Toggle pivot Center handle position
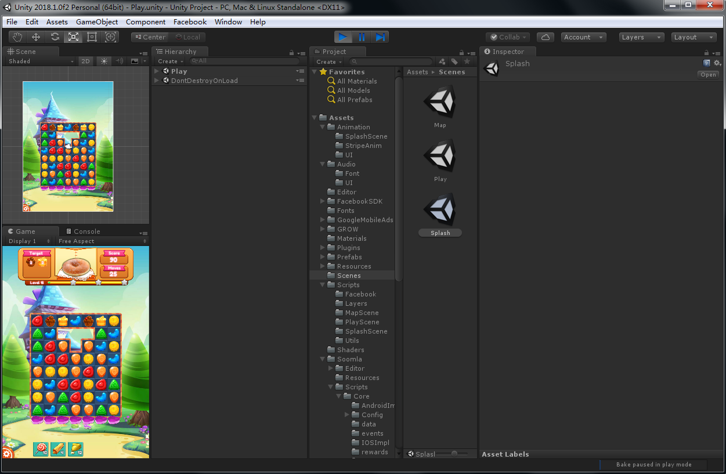726x474 pixels. tap(149, 37)
